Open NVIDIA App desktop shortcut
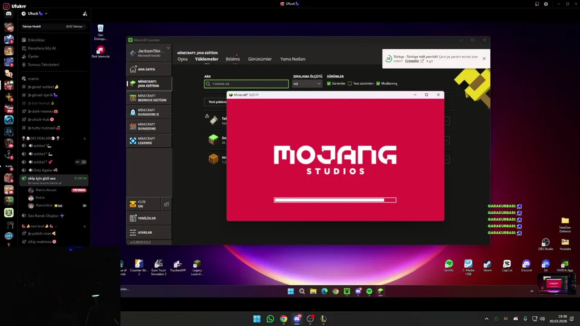This screenshot has height=326, width=580. tap(565, 266)
